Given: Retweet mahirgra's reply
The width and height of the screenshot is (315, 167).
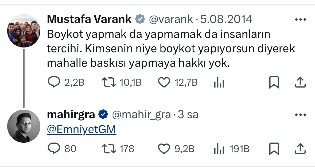Looking at the screenshot, I should coord(110,149).
